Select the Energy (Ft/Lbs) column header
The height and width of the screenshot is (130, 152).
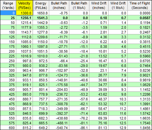(41, 6)
